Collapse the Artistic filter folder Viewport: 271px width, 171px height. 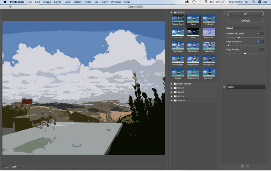[172, 12]
